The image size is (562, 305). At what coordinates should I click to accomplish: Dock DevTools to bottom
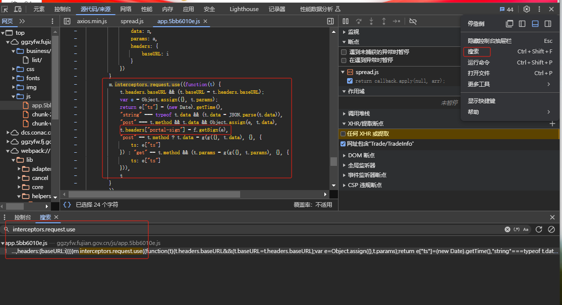click(535, 24)
